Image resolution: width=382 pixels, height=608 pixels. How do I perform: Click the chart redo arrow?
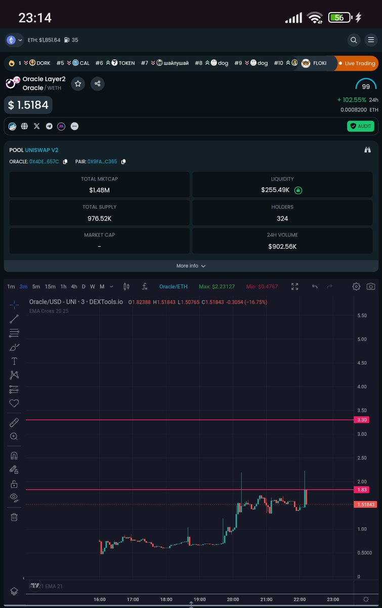click(329, 286)
